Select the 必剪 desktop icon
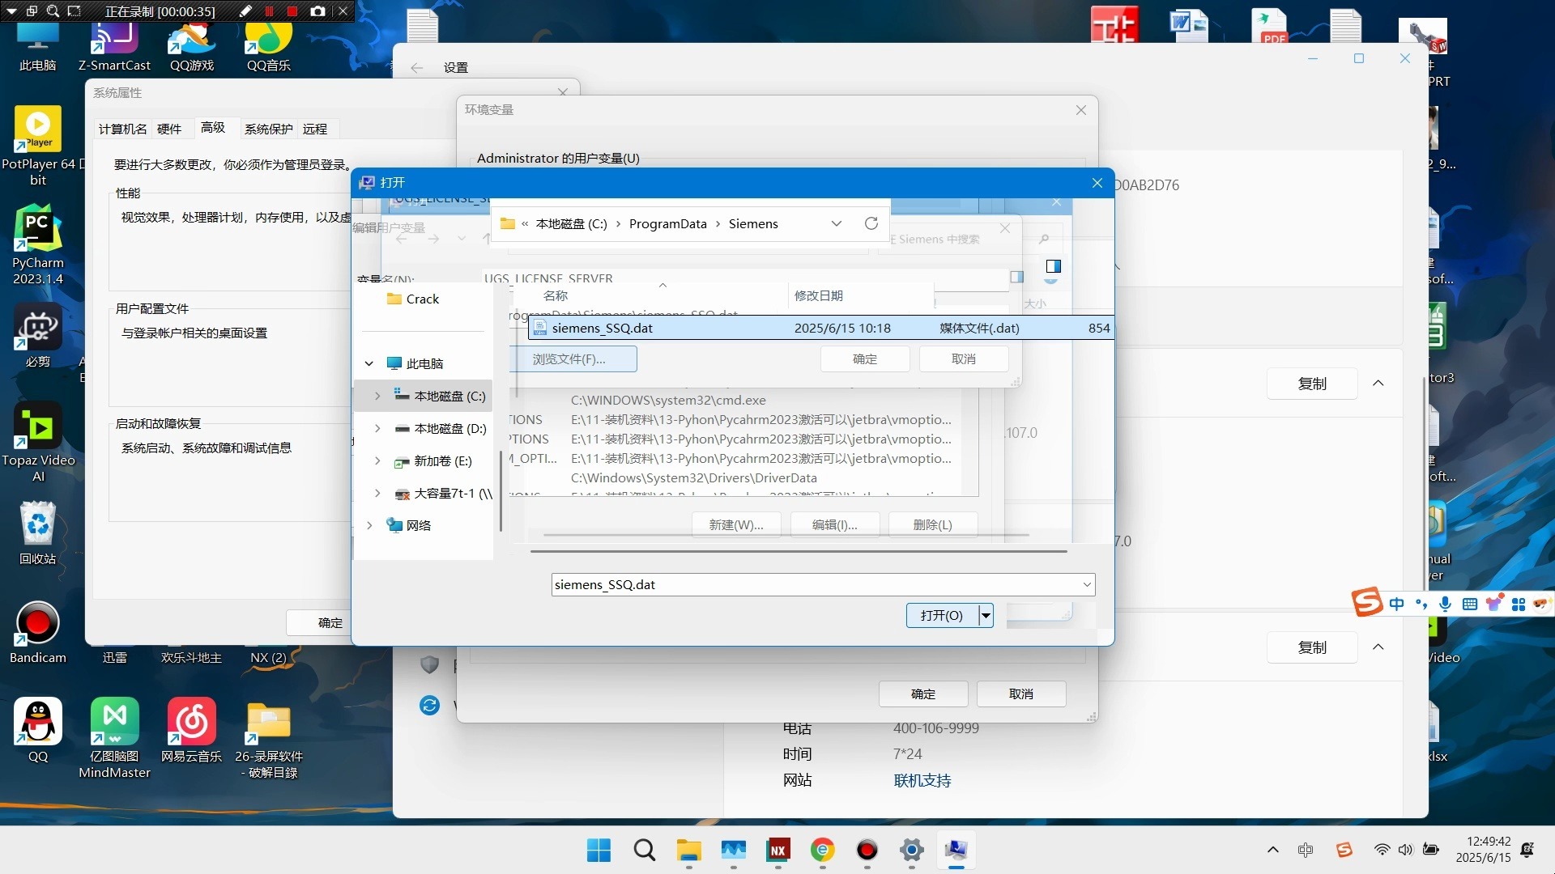The image size is (1555, 874). (37, 335)
